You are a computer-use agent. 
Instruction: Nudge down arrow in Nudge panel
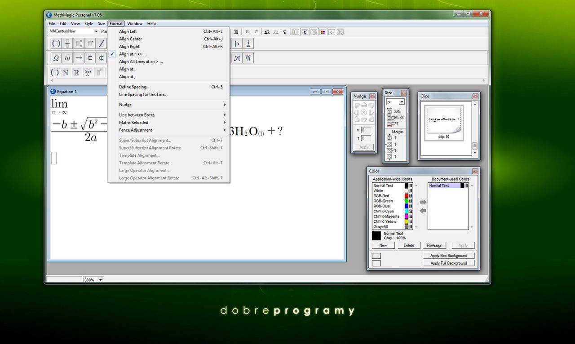coord(364,119)
